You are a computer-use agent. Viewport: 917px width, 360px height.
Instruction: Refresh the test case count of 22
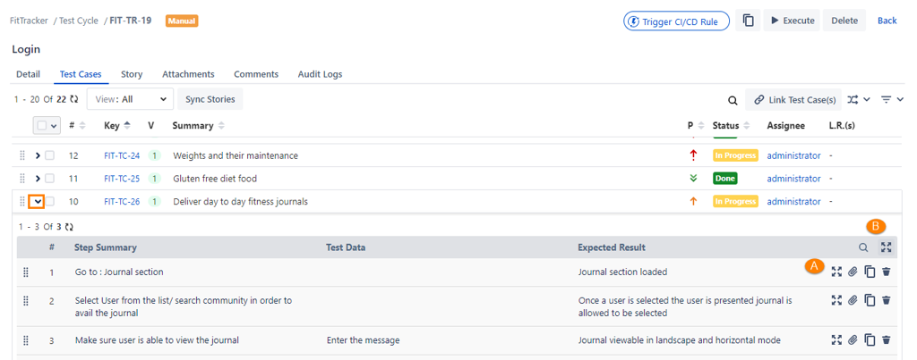73,100
